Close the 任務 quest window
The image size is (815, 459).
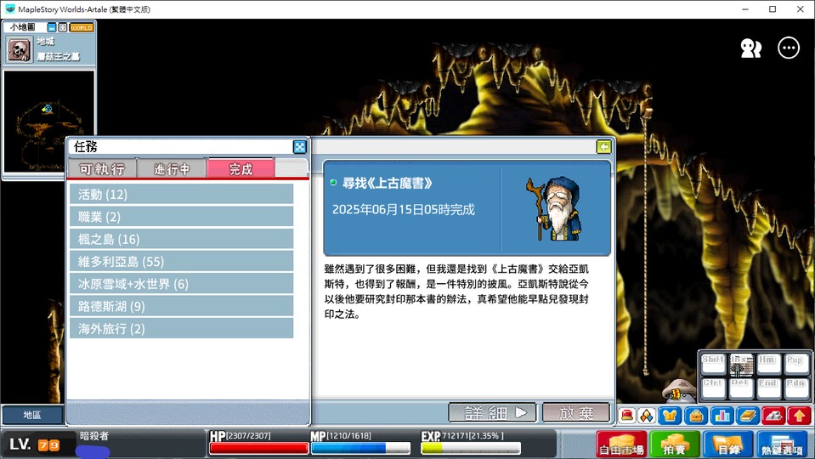300,147
